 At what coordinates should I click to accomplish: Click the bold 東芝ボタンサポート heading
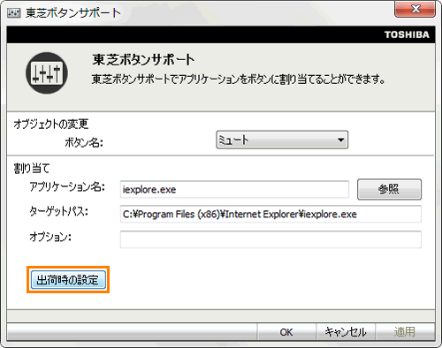coord(143,60)
